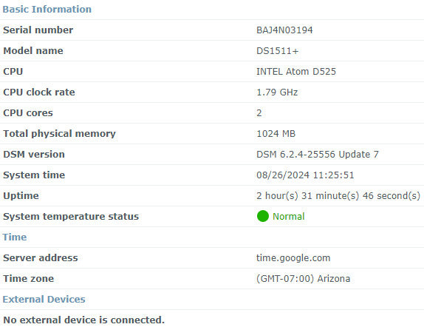The width and height of the screenshot is (424, 327).
Task: Select the green Normal status text
Action: pyautogui.click(x=289, y=217)
